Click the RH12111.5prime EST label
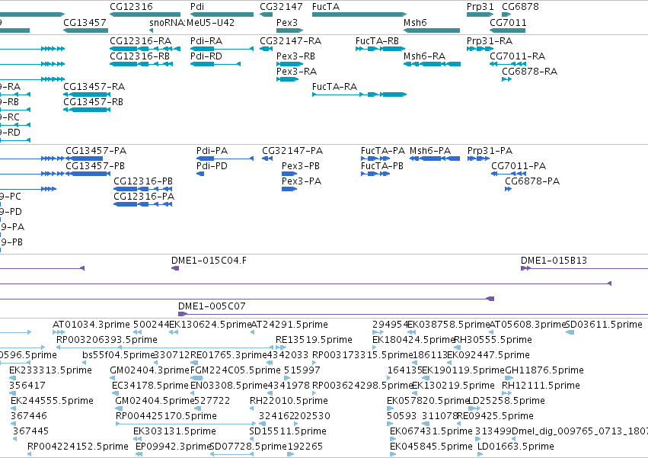 541,385
